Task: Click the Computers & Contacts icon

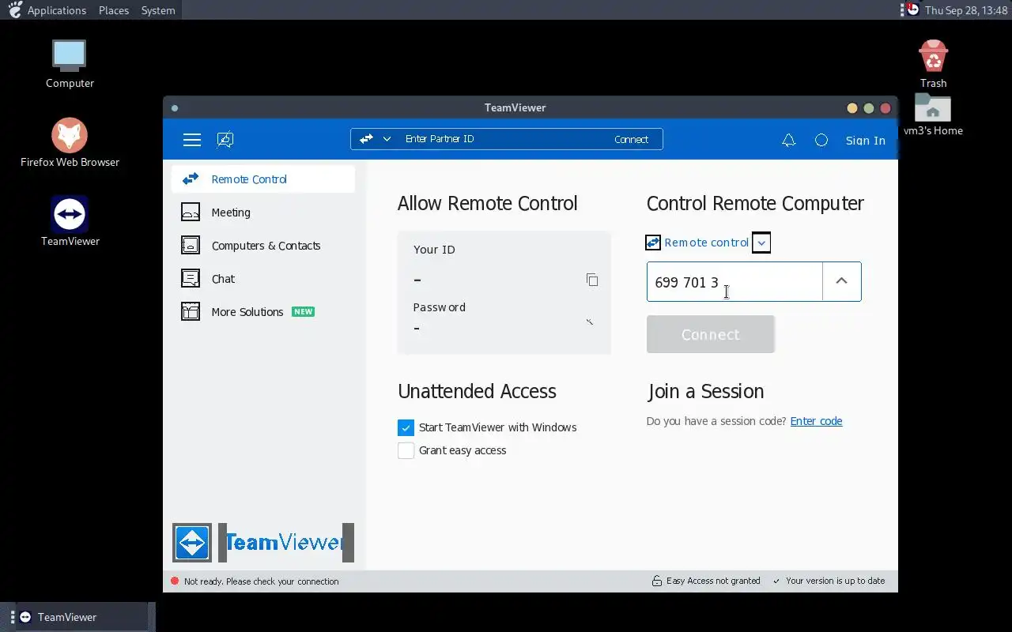Action: pos(191,246)
